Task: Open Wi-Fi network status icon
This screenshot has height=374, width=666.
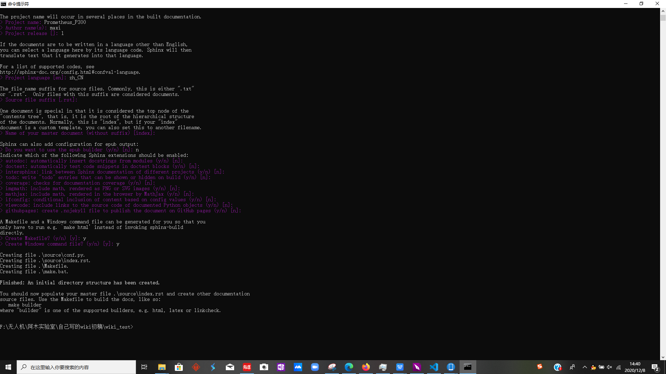Action: (618, 367)
